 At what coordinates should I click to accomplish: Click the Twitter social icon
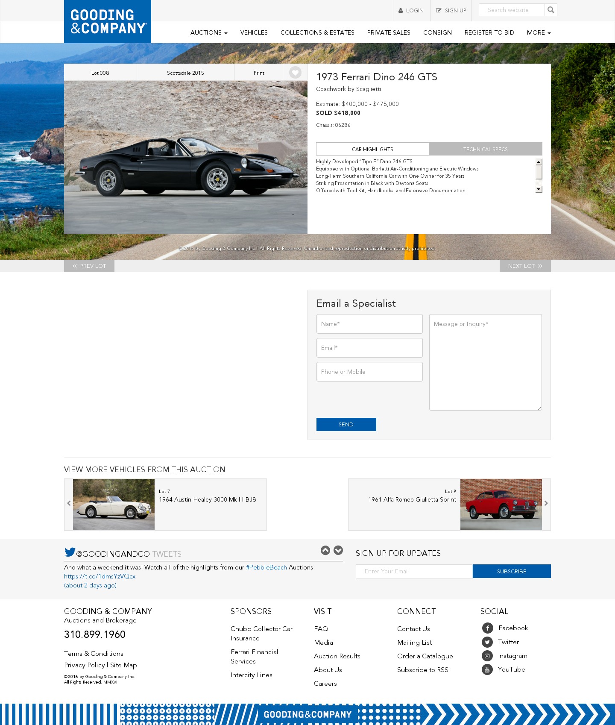(487, 642)
